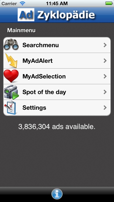Tap the Wi-Fi status icon
Screen dimensions: 114x202
pyautogui.click(x=23, y=4)
